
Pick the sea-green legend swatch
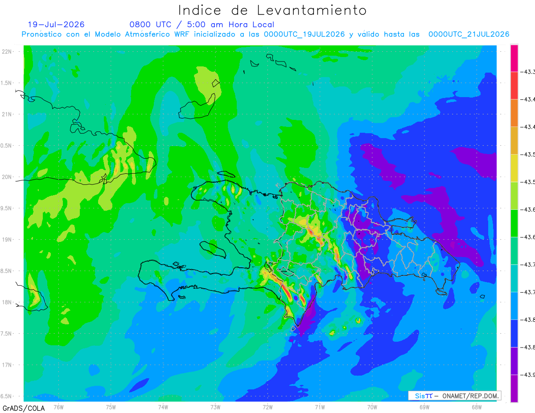coord(514,251)
